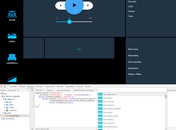Toggle the Nad wanną light
Screen dimensions: 176x130
[x=133, y=49]
